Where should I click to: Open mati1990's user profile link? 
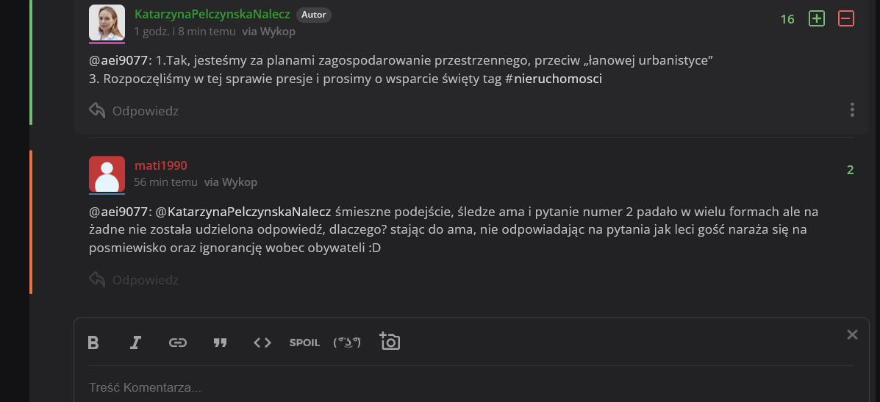pos(161,165)
